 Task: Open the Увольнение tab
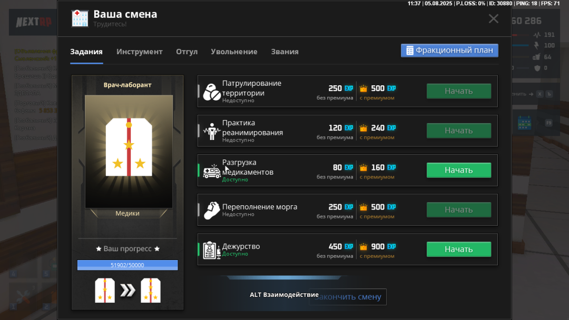234,52
